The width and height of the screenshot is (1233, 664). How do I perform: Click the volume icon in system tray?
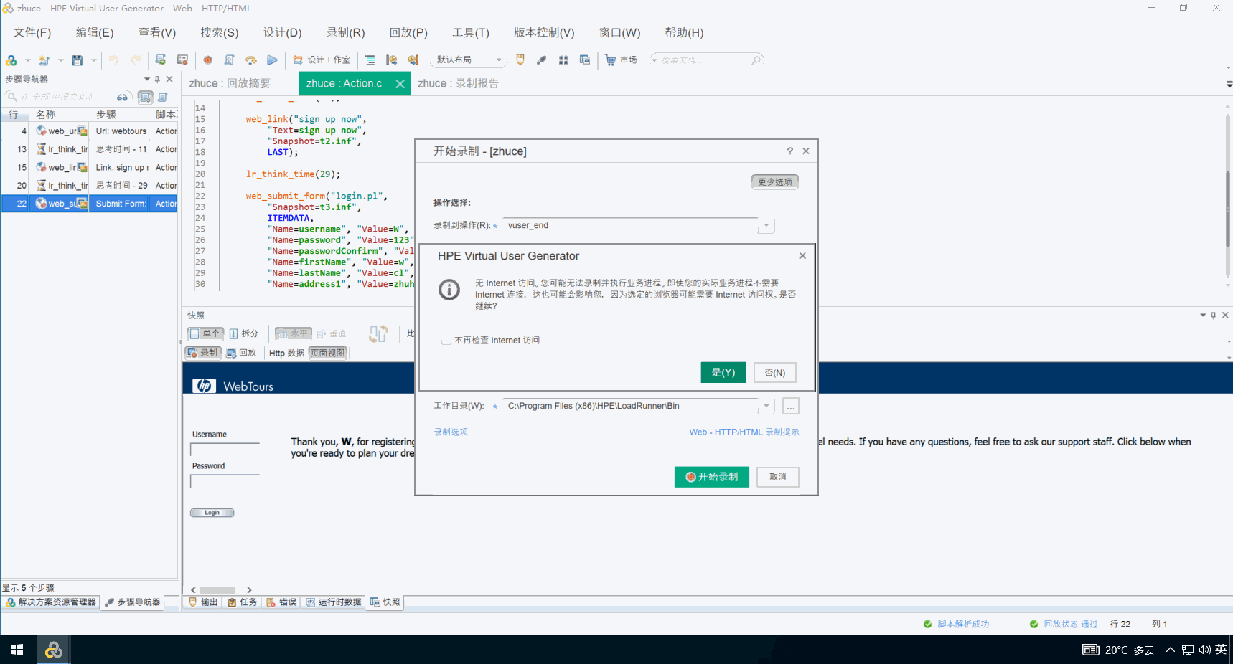(x=1204, y=650)
